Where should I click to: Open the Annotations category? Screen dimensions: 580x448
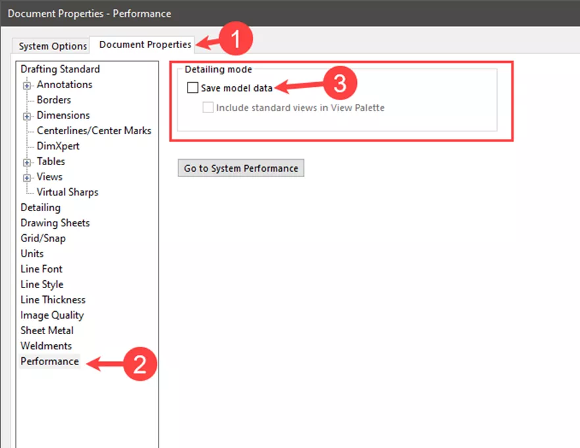tap(65, 85)
